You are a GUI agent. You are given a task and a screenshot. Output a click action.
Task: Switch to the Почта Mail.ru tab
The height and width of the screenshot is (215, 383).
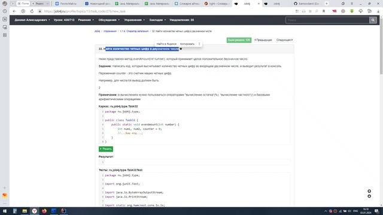pos(66,4)
